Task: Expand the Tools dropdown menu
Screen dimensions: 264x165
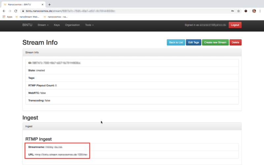Action: click(89, 25)
